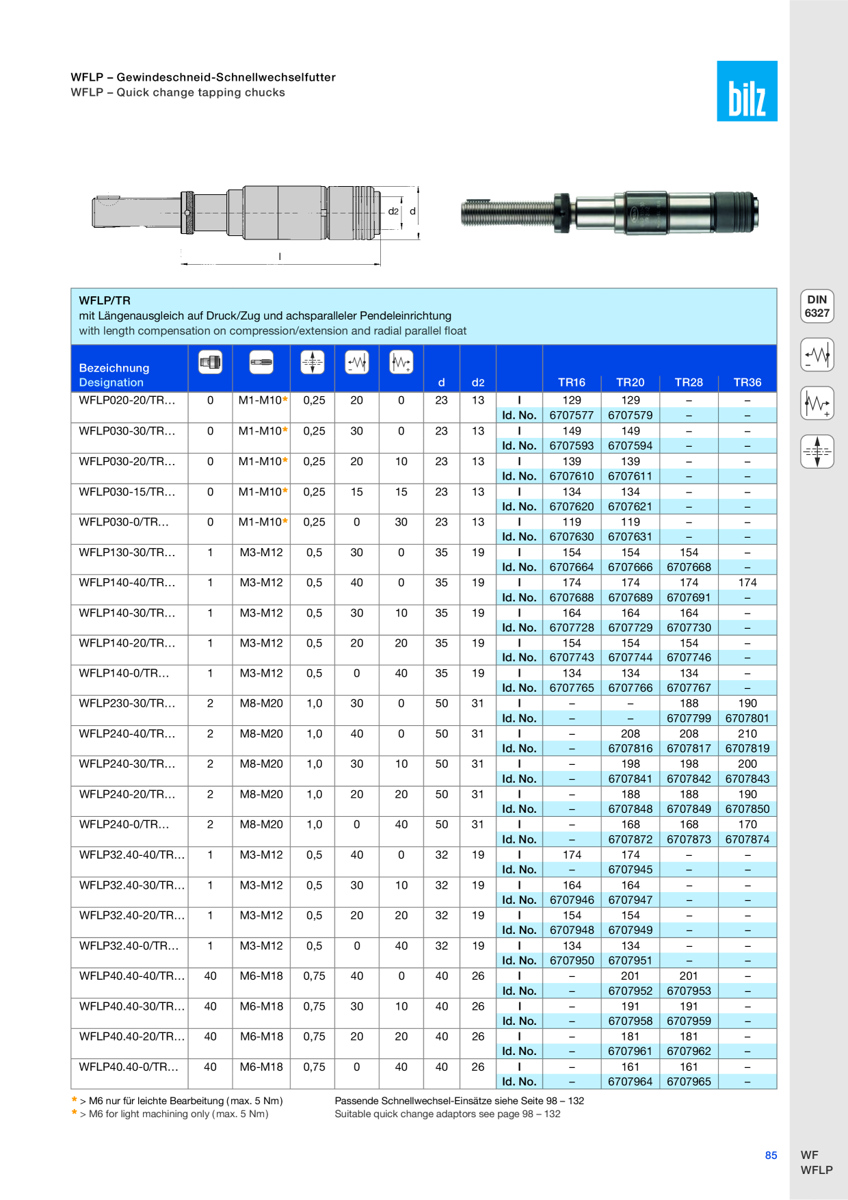Click the compression spring icon in the margin
Image resolution: width=848 pixels, height=1200 pixels.
(817, 355)
